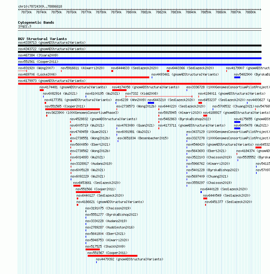Click nsv6100195 (Wu2021) label

point(103,94)
